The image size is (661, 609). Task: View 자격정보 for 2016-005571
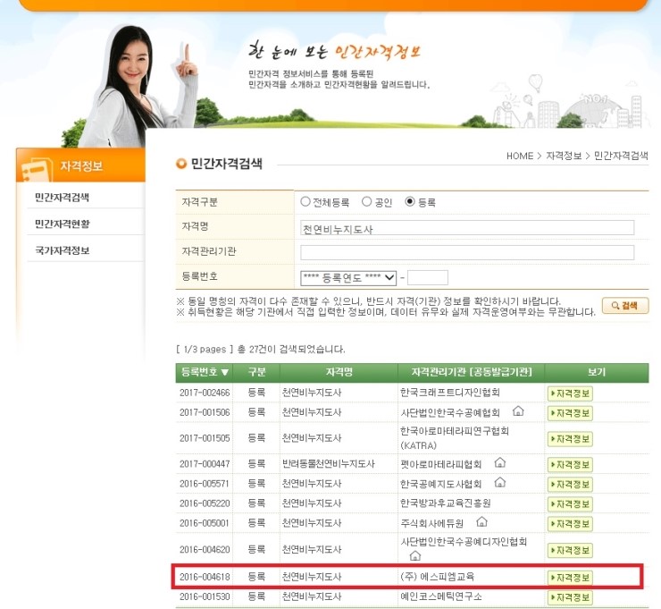pyautogui.click(x=571, y=484)
